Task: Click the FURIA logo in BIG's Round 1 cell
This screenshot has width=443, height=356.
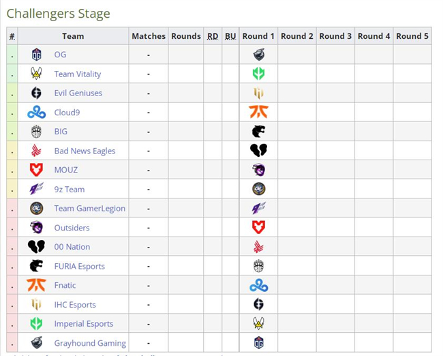Action: pos(259,132)
